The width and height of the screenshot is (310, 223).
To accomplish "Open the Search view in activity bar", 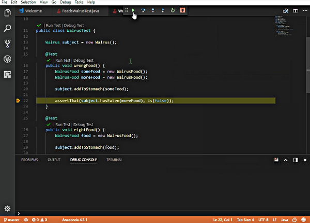I will 7,28.
